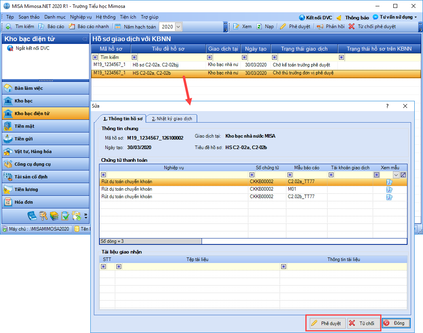This screenshot has width=423, height=333.
Task: Click Kết nối DVC
Action: click(316, 17)
